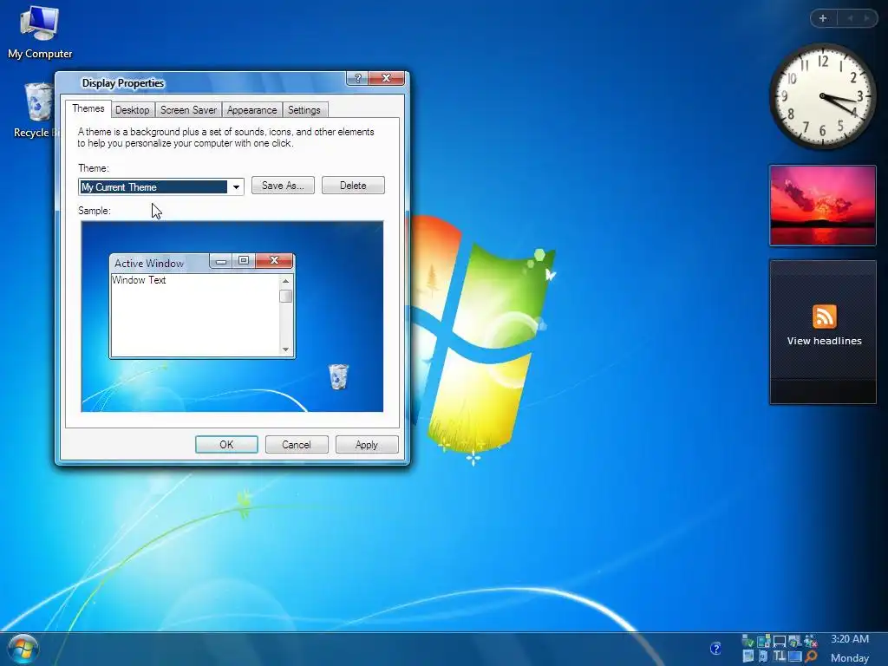
Task: Click the 3:20 AM taskbar clock
Action: (850, 639)
